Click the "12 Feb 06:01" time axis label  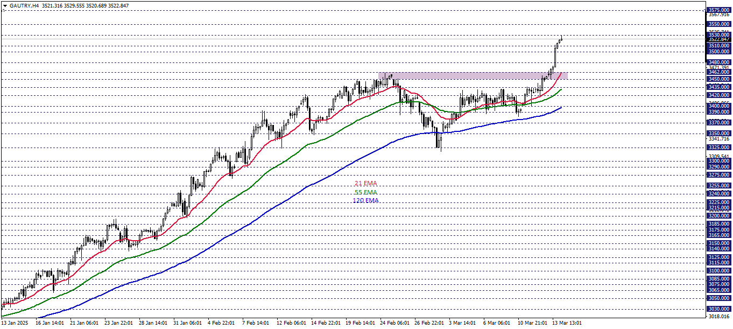[291, 324]
